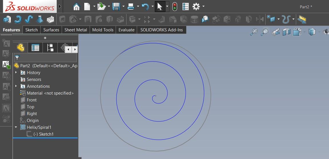The image size is (329, 159).
Task: Select the Wrap tool icon
Action: (194, 19)
